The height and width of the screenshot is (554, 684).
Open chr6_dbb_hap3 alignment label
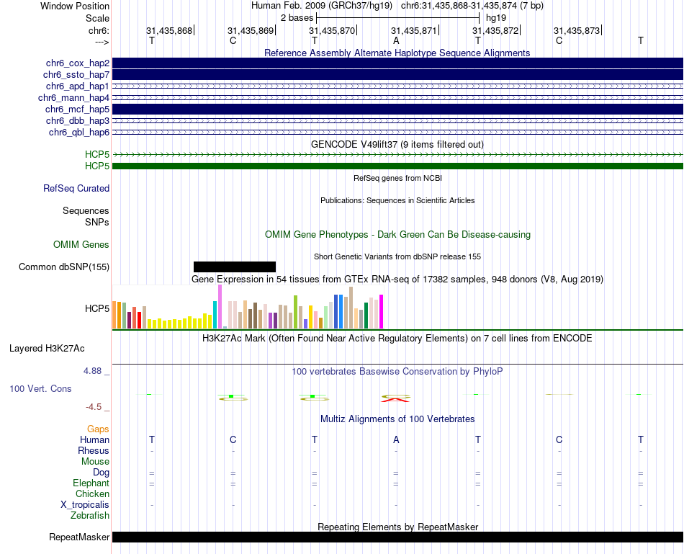tap(78, 120)
